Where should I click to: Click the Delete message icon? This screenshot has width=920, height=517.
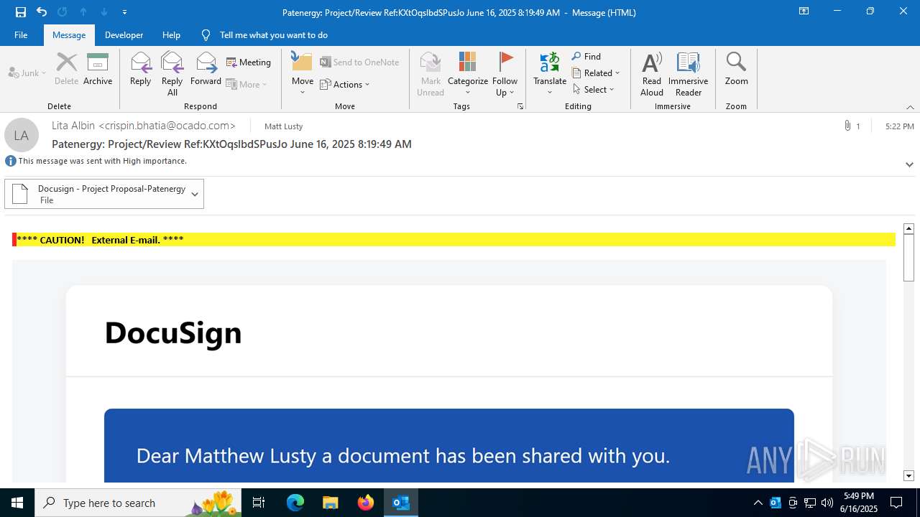(x=66, y=69)
